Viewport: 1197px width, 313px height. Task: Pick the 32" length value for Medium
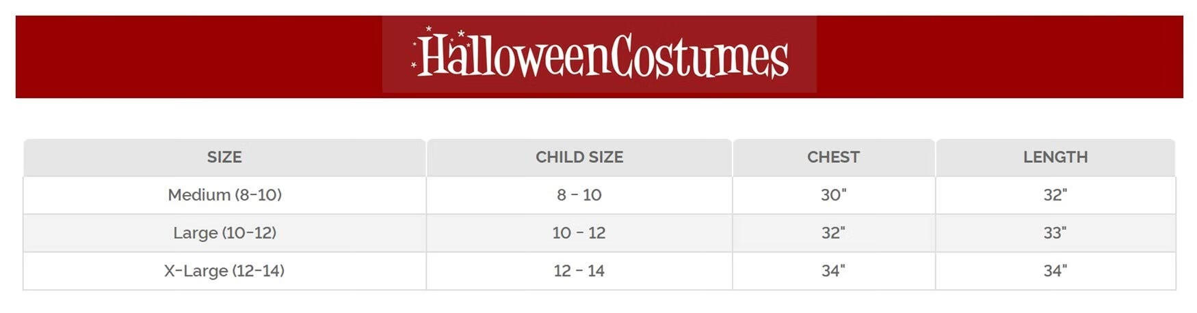[x=1055, y=195]
